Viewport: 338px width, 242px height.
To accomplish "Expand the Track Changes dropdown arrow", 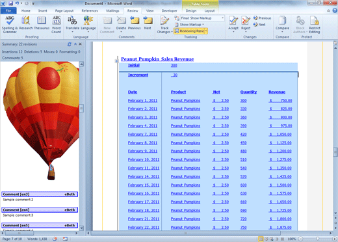I will [172, 32].
